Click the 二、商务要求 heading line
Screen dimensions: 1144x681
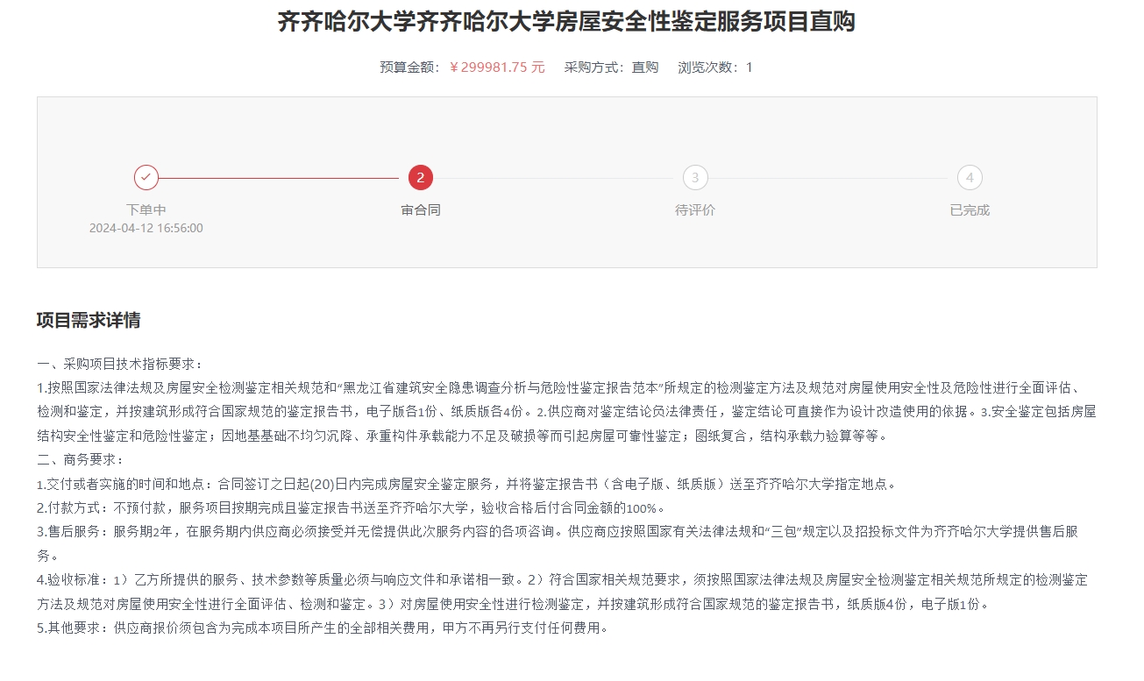(x=81, y=459)
